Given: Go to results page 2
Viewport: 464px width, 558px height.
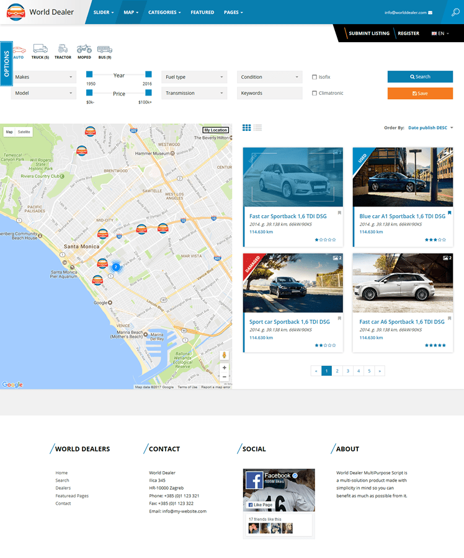Looking at the screenshot, I should (337, 371).
